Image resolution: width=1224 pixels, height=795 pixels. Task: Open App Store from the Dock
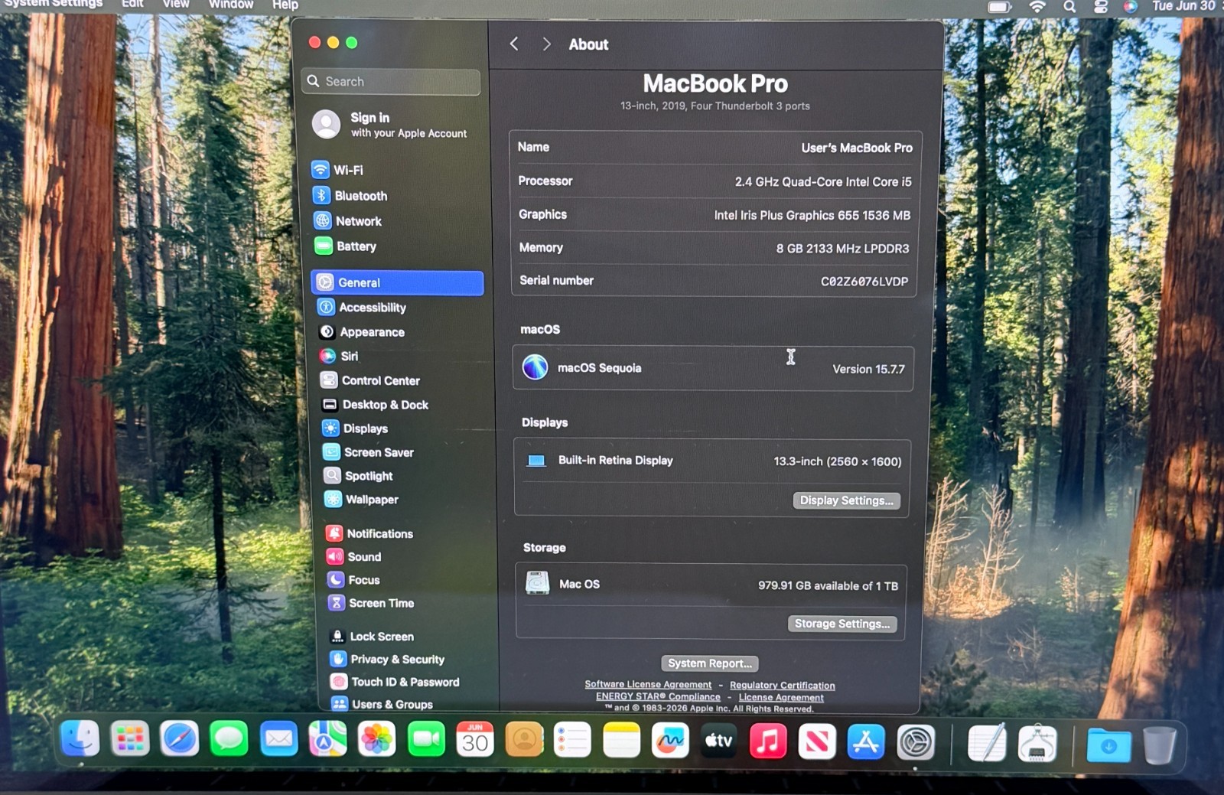[x=866, y=741]
